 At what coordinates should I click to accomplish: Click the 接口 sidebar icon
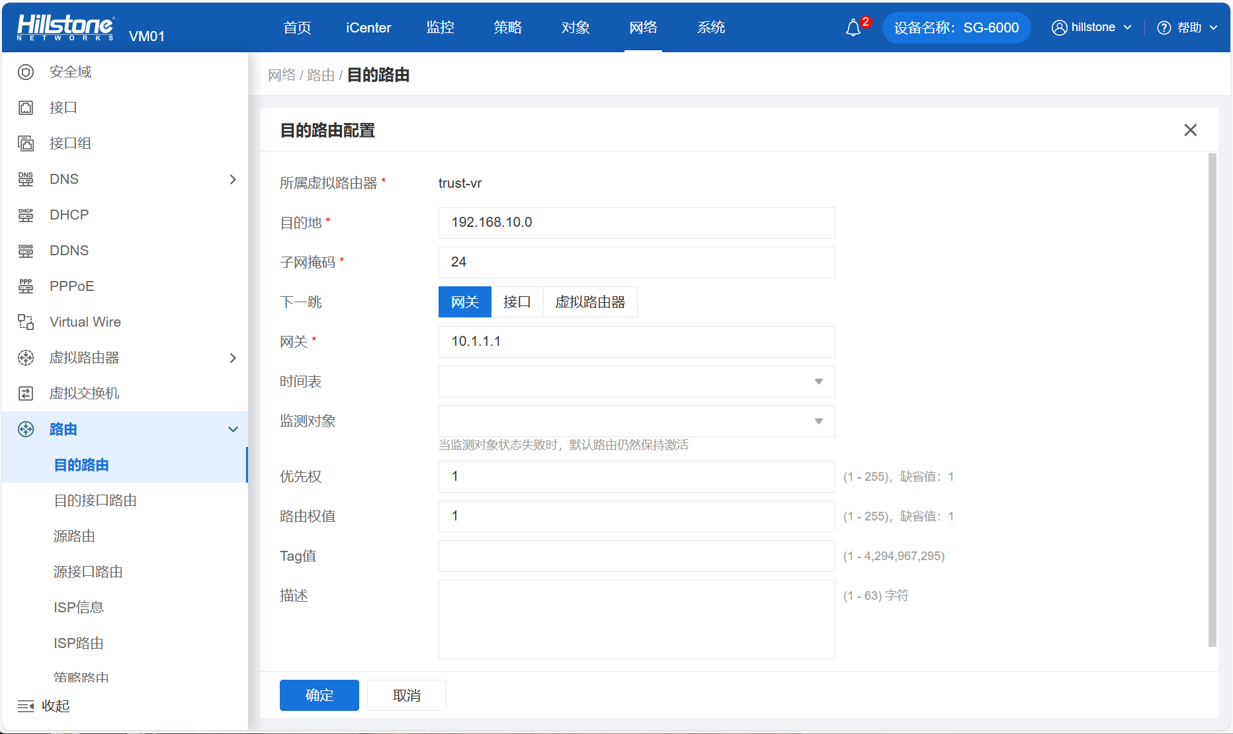26,108
